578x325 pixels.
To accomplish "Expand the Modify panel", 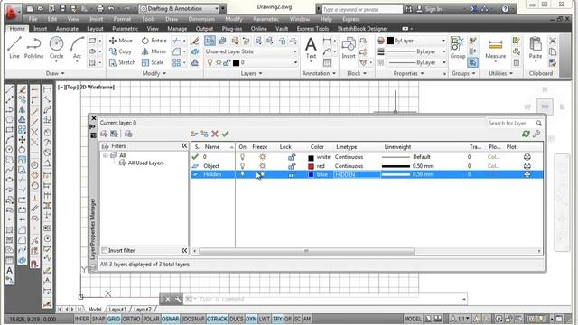I will 154,73.
